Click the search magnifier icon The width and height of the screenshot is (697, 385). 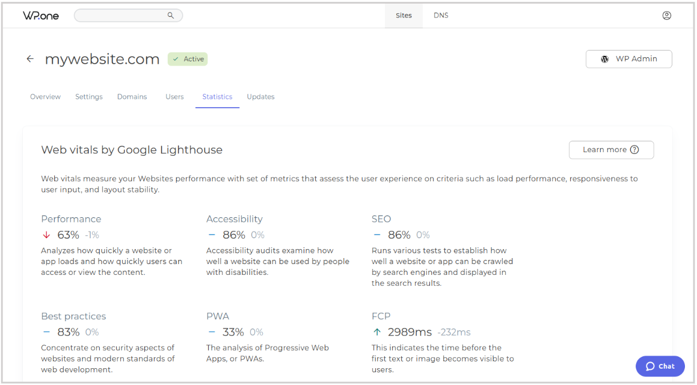tap(171, 16)
